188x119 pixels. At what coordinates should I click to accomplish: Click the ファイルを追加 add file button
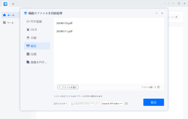[x=68, y=87]
